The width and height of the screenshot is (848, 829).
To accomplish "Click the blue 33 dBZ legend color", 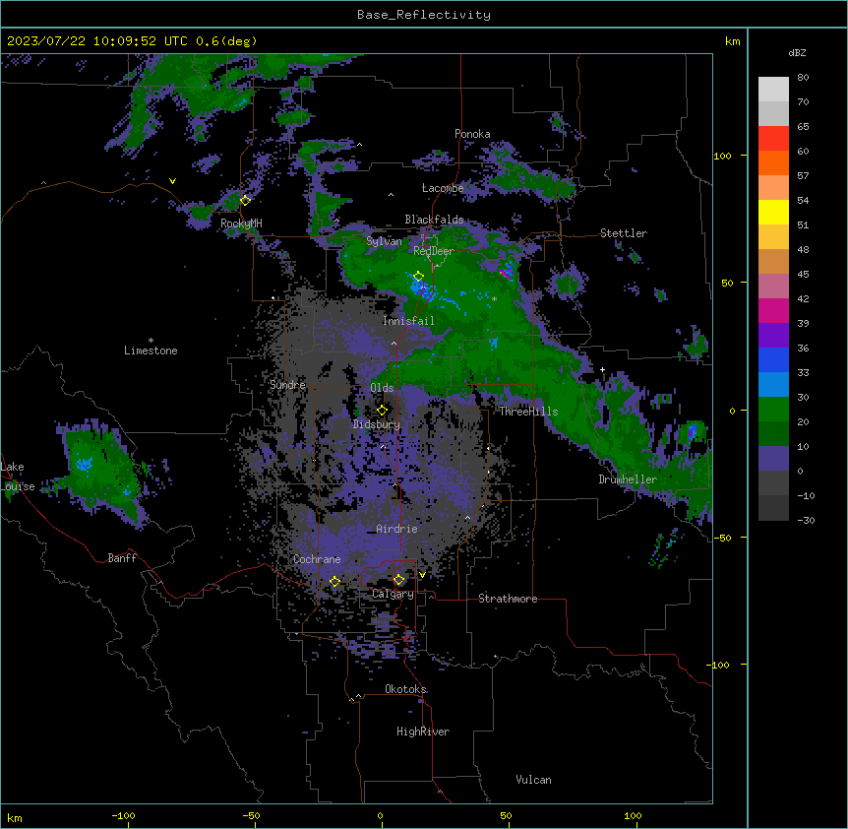I will point(773,359).
